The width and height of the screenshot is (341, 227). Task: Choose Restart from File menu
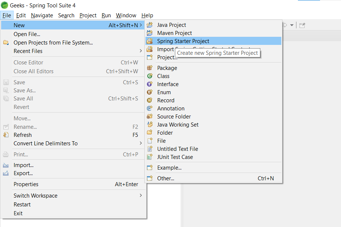tap(73, 205)
